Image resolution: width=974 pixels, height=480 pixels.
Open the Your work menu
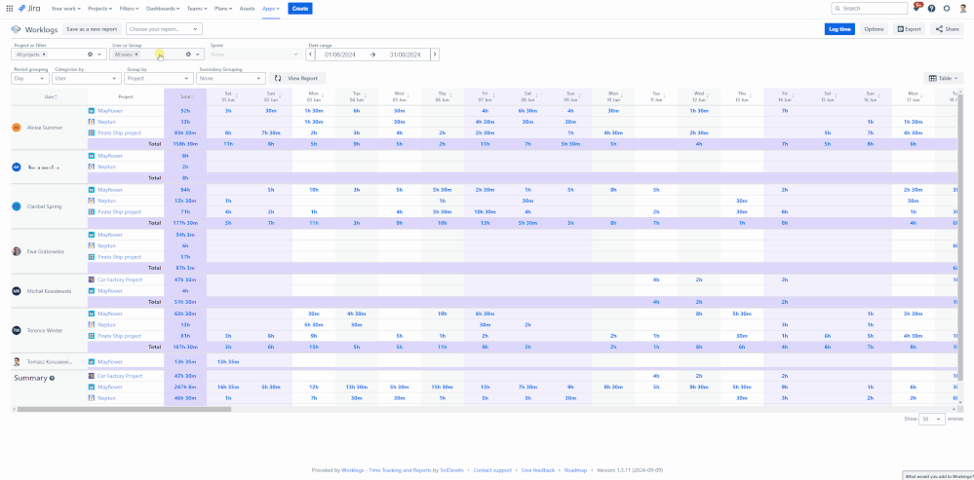click(66, 9)
